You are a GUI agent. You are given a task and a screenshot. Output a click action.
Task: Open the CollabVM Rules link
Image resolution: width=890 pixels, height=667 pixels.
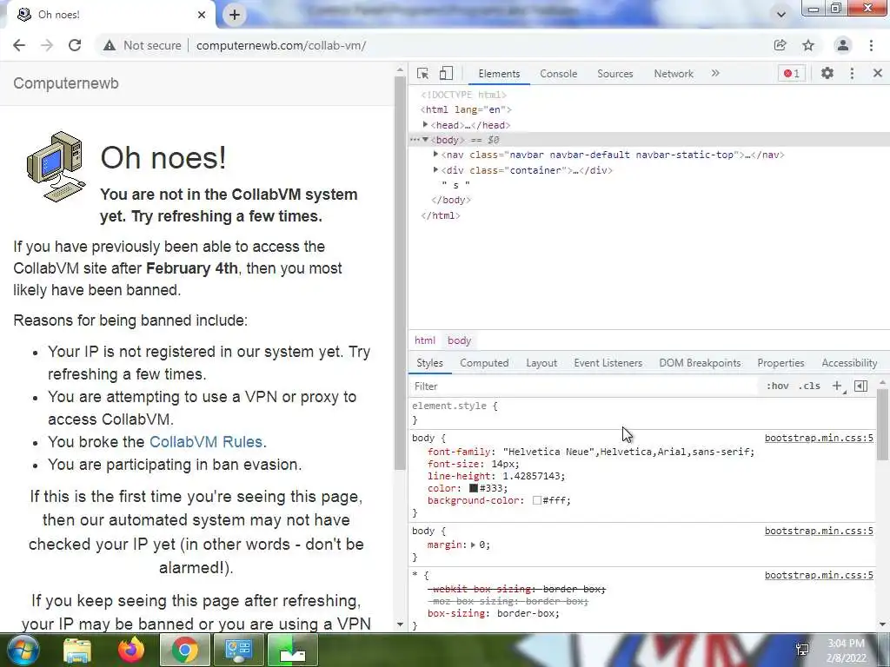[x=205, y=442]
